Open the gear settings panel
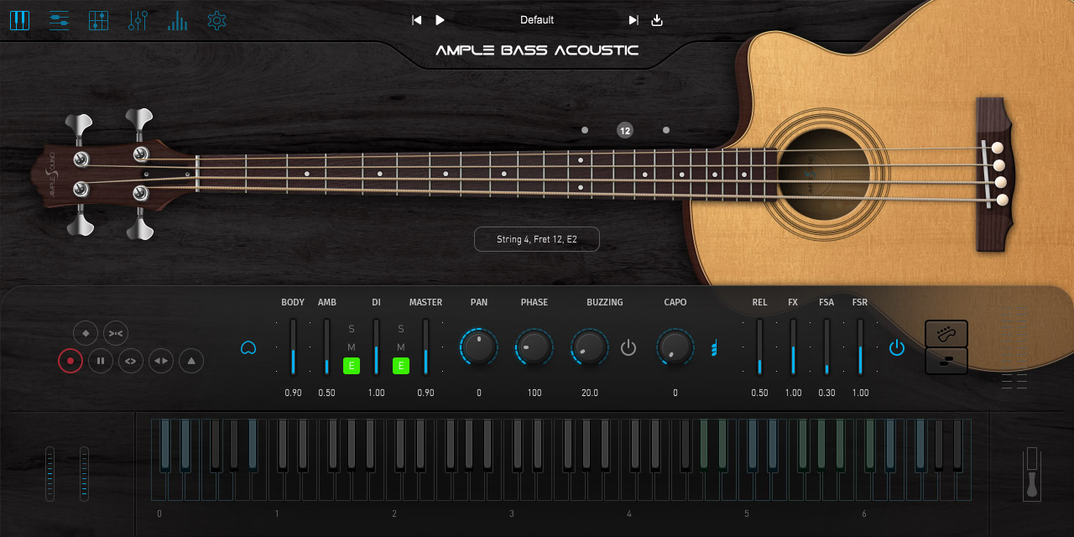1074x537 pixels. (216, 21)
